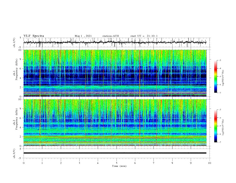Click time axis tick label '3'
The height and width of the screenshot is (183, 236).
[x=79, y=163]
